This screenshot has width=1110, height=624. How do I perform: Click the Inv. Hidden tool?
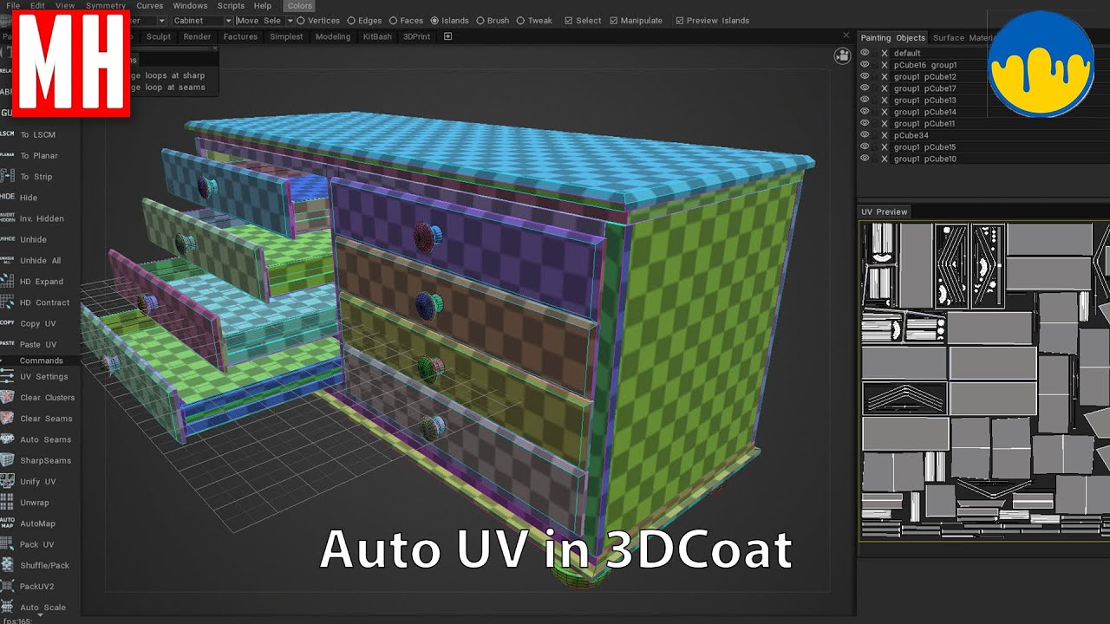pyautogui.click(x=42, y=218)
